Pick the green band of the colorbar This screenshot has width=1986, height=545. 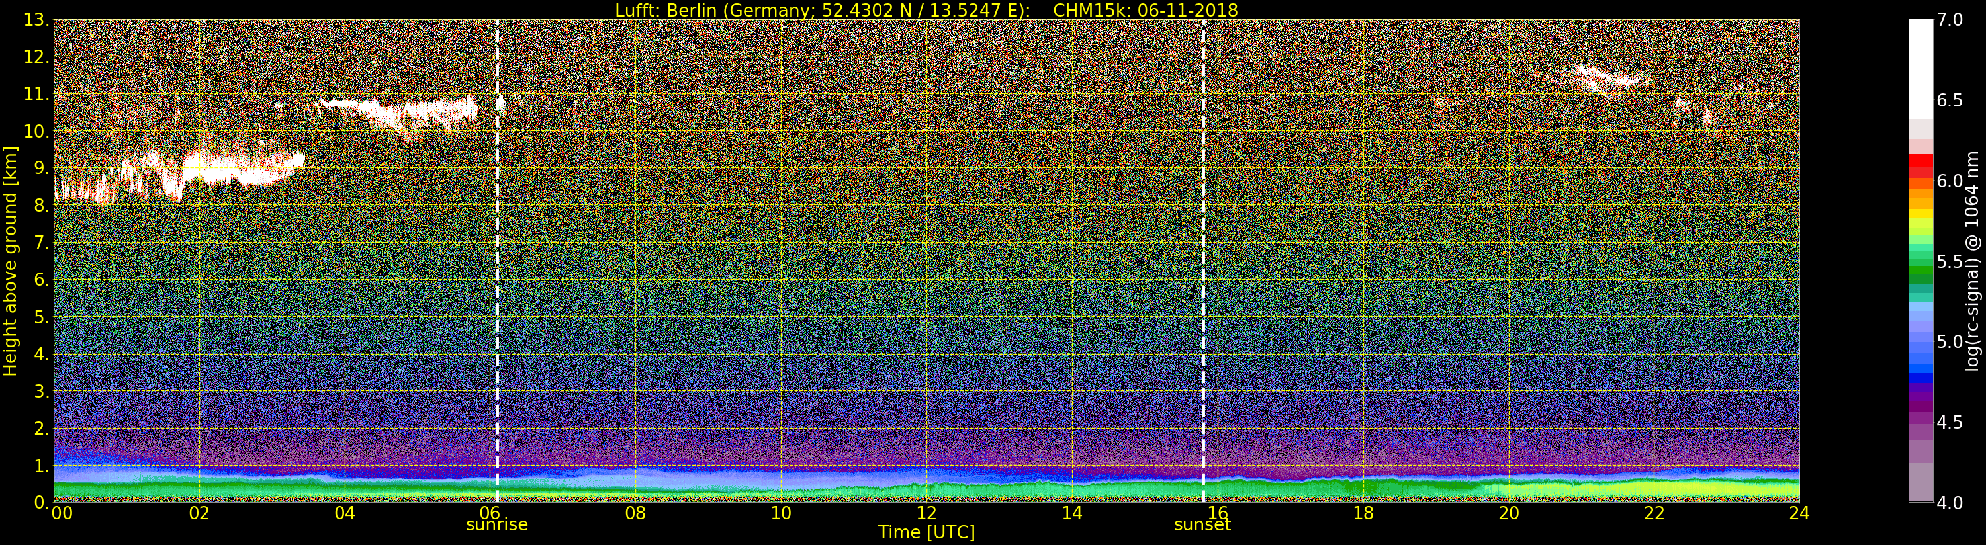point(1920,270)
